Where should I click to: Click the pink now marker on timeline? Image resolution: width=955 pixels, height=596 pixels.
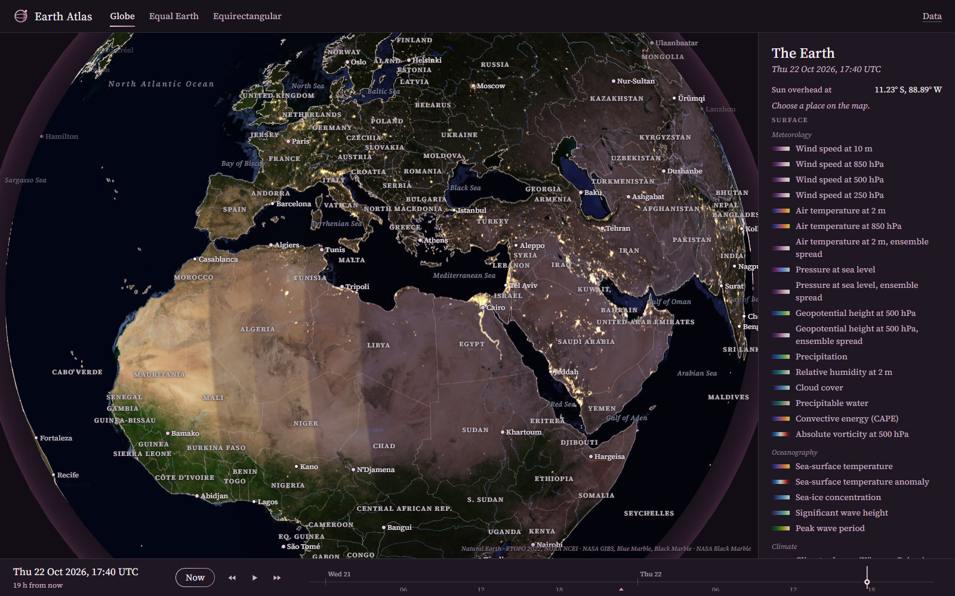(621, 589)
